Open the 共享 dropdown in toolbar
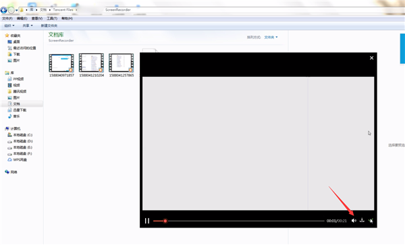The width and height of the screenshot is (405, 245). click(x=28, y=26)
